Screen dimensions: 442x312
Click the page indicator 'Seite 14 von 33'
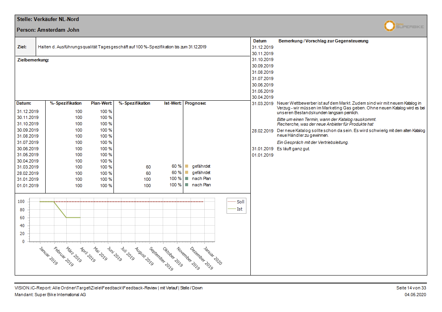(411, 288)
